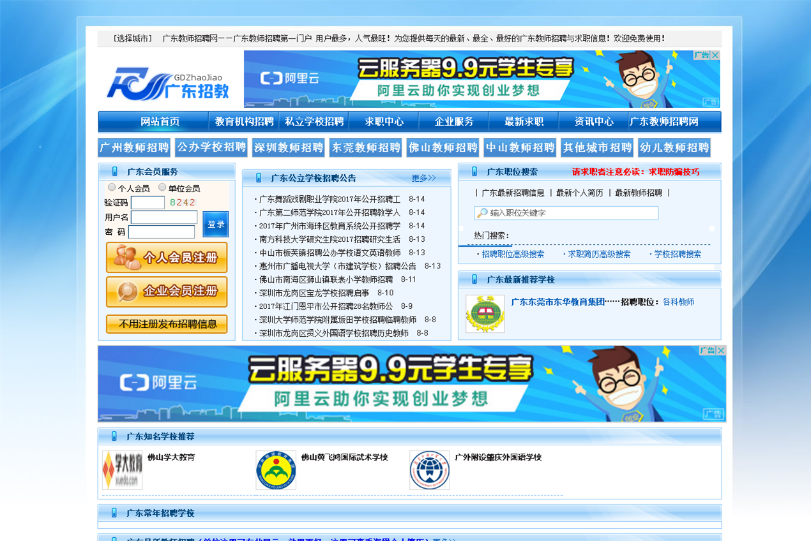
Task: Click the 公办学校招聘 button
Action: coord(211,147)
